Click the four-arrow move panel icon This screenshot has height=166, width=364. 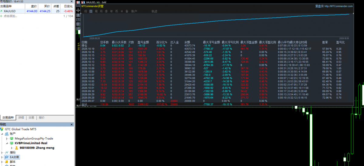point(78,10)
